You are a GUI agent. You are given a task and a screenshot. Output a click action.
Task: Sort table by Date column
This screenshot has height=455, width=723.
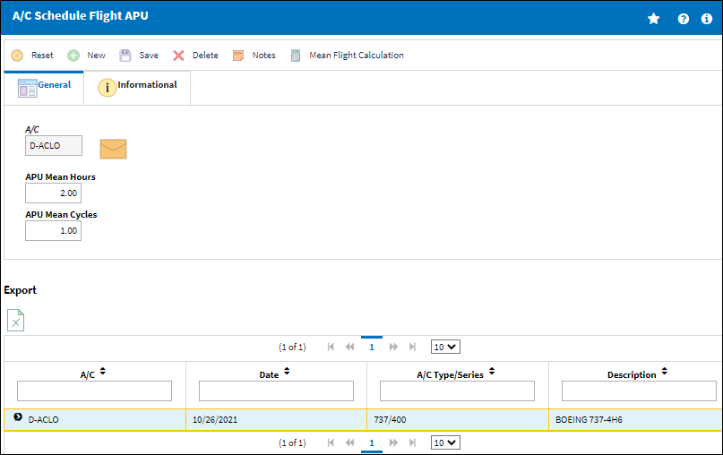tap(287, 371)
